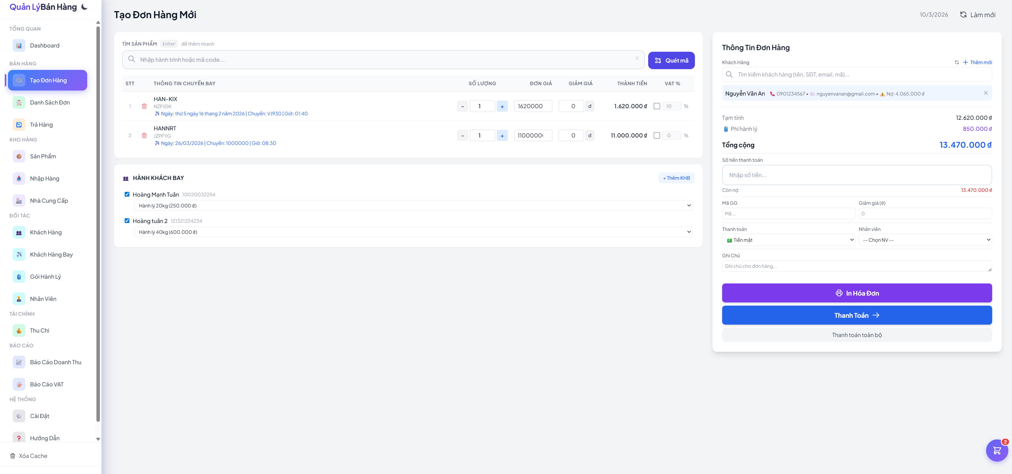The image size is (1012, 474).
Task: Decrease HANNRT quantity with minus button
Action: pyautogui.click(x=462, y=136)
